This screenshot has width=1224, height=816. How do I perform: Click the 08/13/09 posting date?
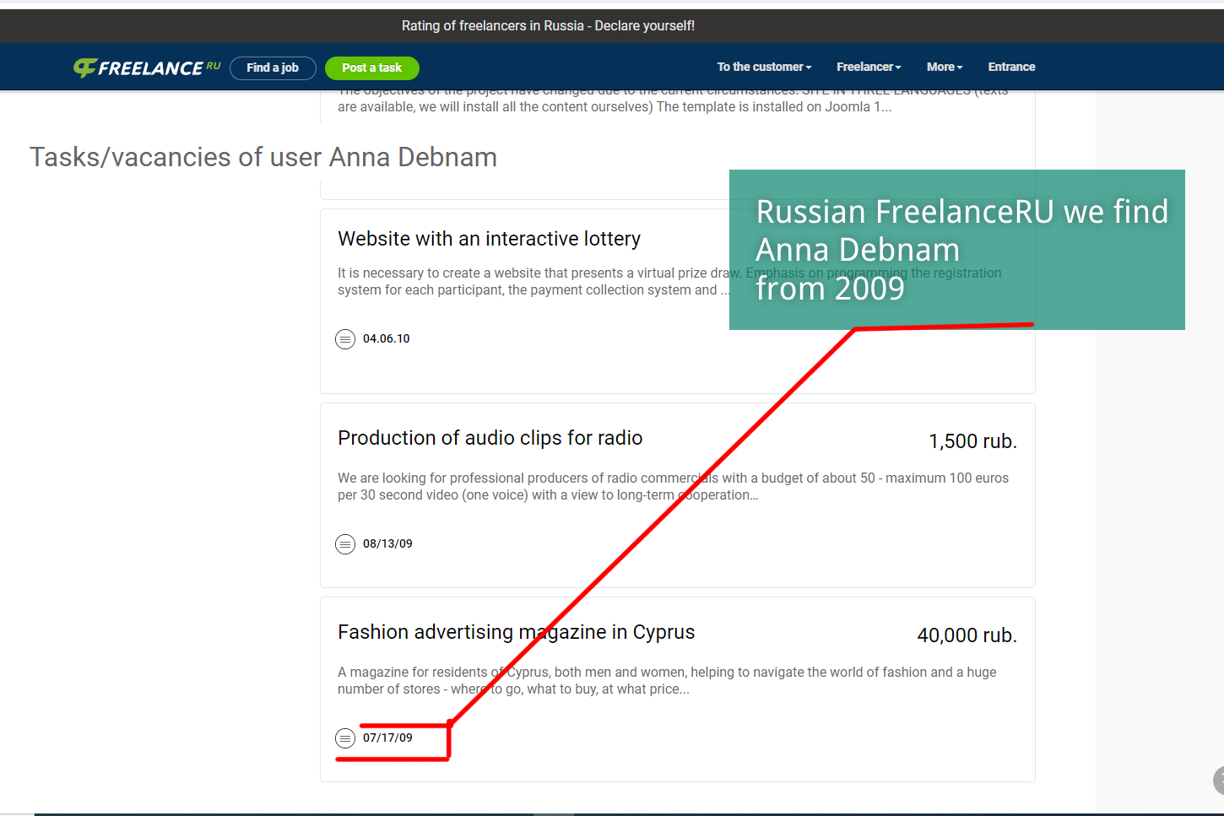click(387, 543)
